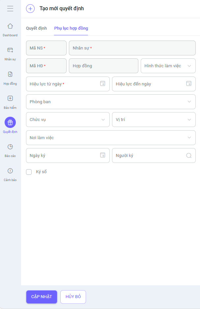This screenshot has height=309, width=200.
Task: Open Nhân sự sidebar section
Action: point(10,53)
